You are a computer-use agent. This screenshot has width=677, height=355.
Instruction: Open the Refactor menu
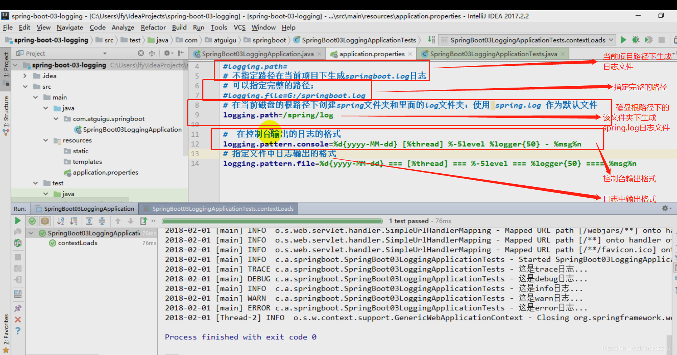tap(153, 27)
